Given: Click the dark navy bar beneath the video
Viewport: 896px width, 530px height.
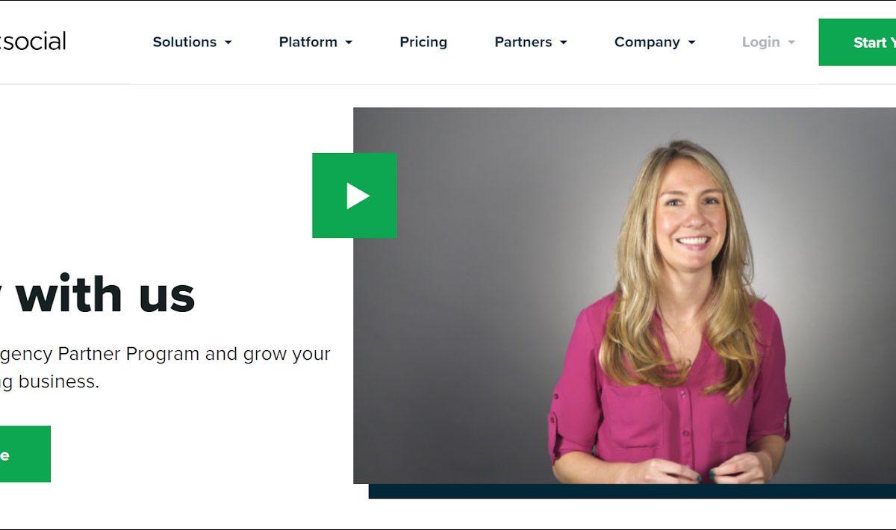Looking at the screenshot, I should [x=632, y=491].
